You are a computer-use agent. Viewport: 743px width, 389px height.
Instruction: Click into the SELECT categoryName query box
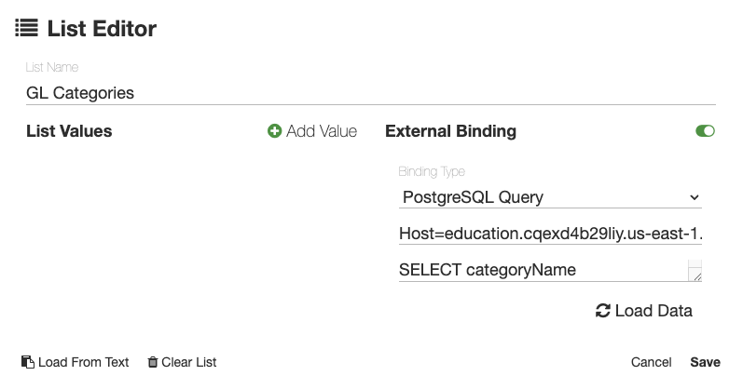tap(541, 270)
